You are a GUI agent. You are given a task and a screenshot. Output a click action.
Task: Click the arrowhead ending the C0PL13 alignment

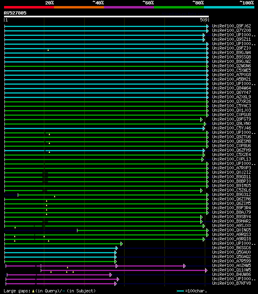[202, 159]
